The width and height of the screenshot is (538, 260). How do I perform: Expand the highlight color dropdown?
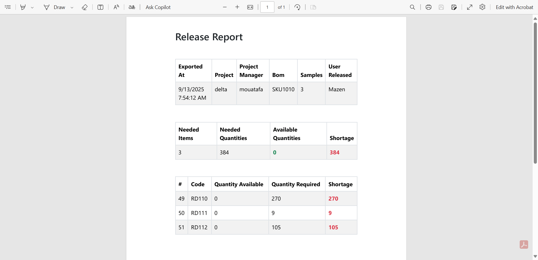(32, 7)
